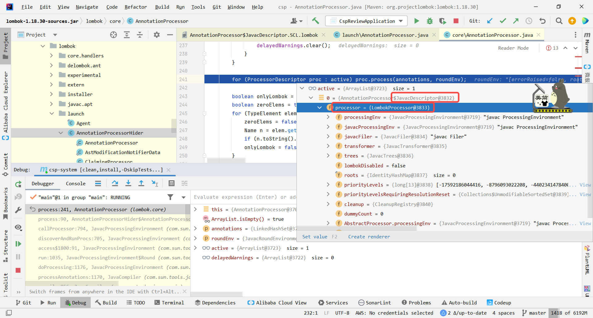Collapse the launch package
Image resolution: width=593 pixels, height=318 pixels.
51,114
